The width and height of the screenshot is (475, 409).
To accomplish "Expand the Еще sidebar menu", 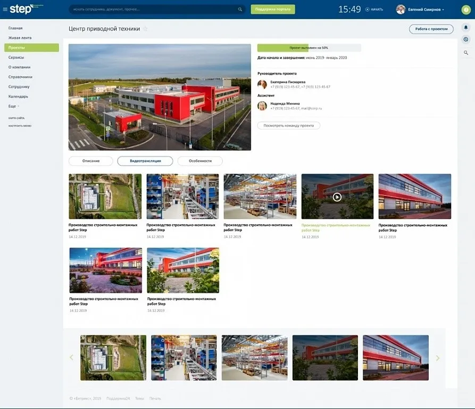I will 14,106.
